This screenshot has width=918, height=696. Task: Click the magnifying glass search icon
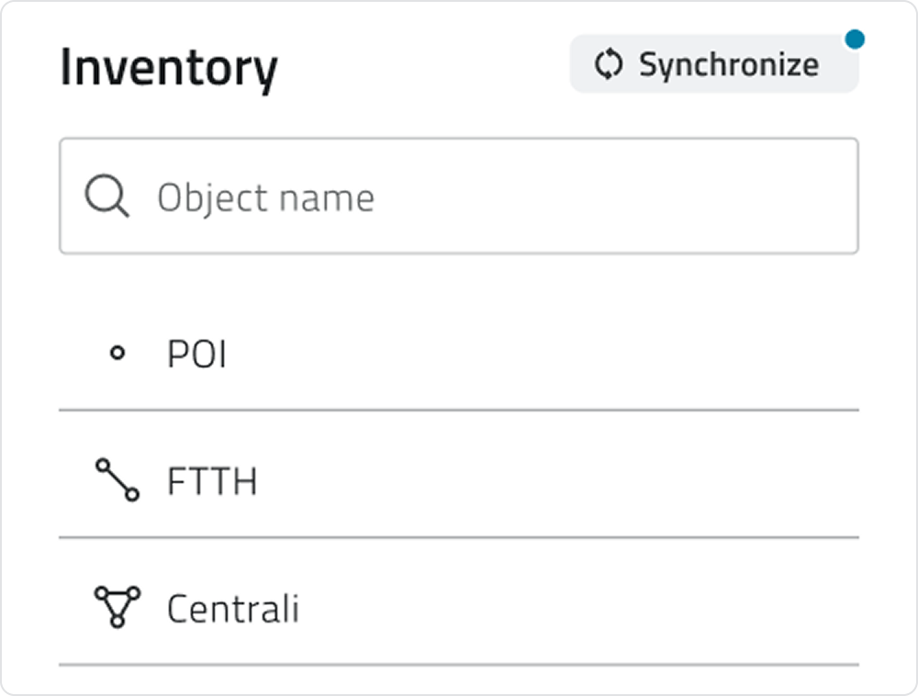click(106, 195)
